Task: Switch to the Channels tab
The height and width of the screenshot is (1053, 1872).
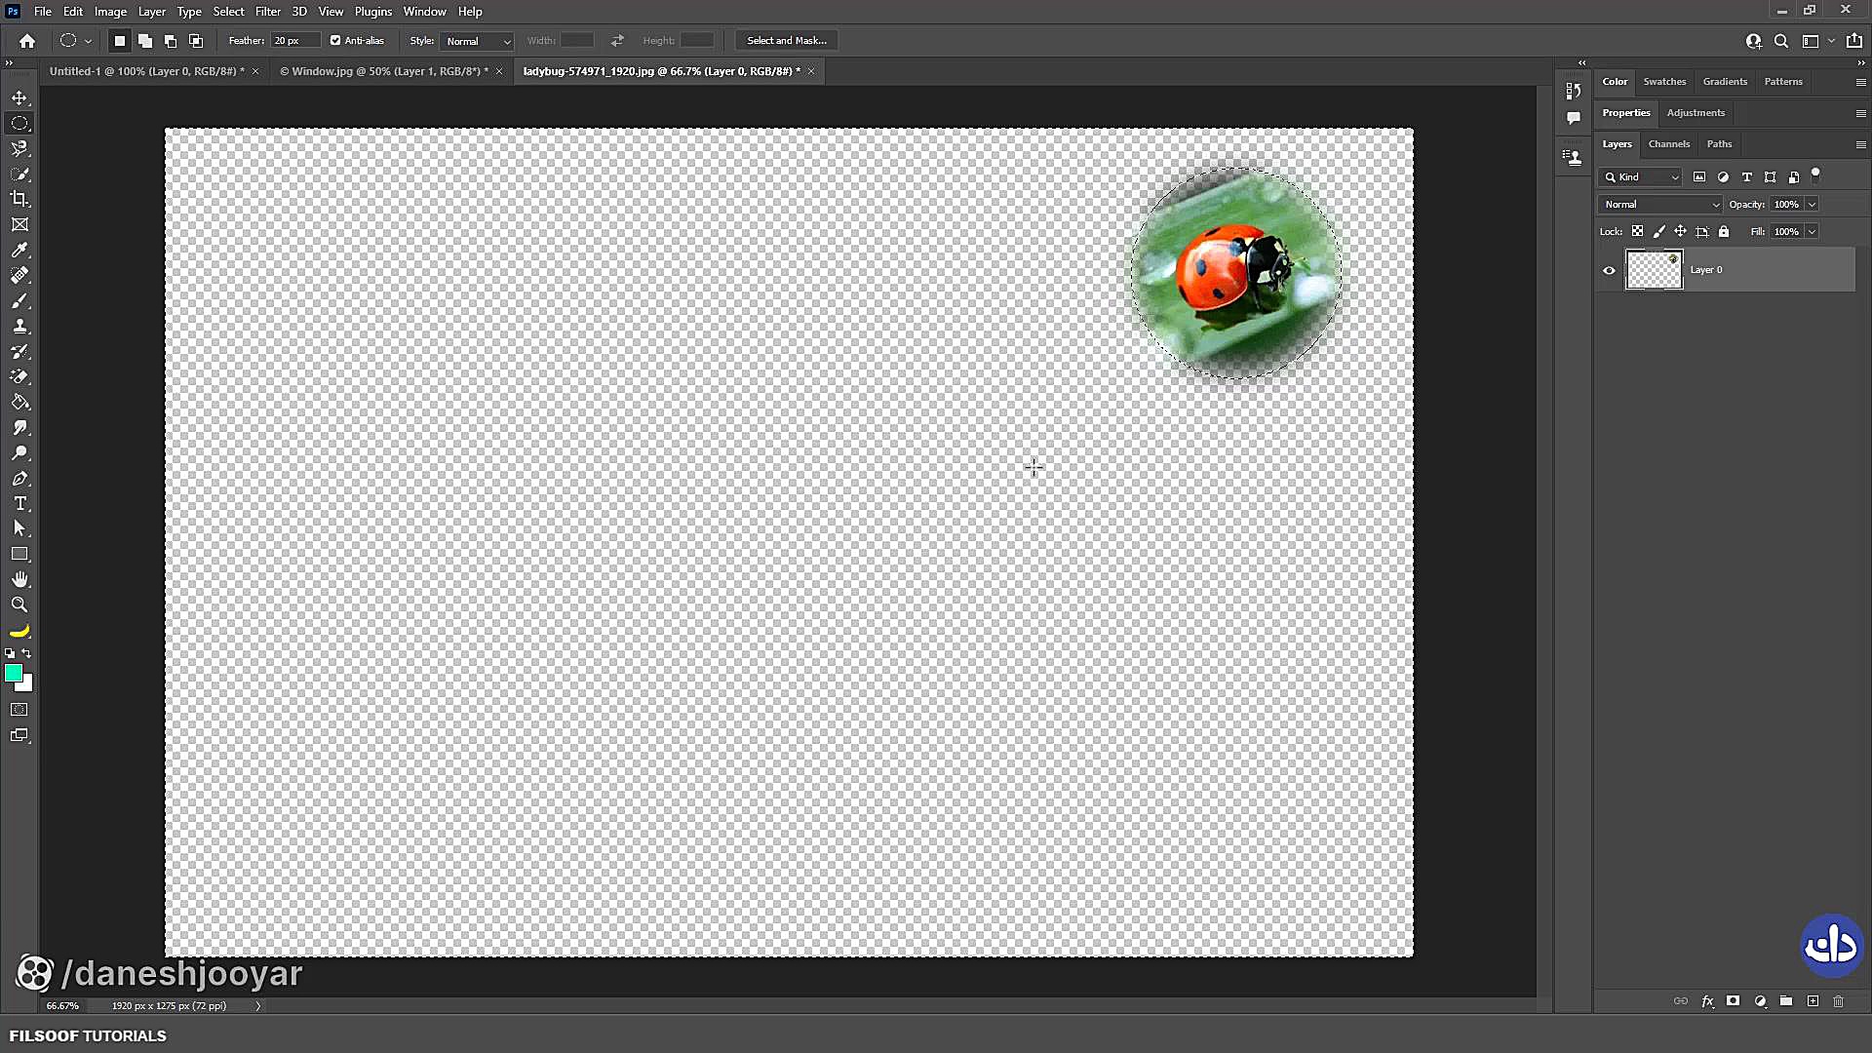Action: tap(1668, 144)
